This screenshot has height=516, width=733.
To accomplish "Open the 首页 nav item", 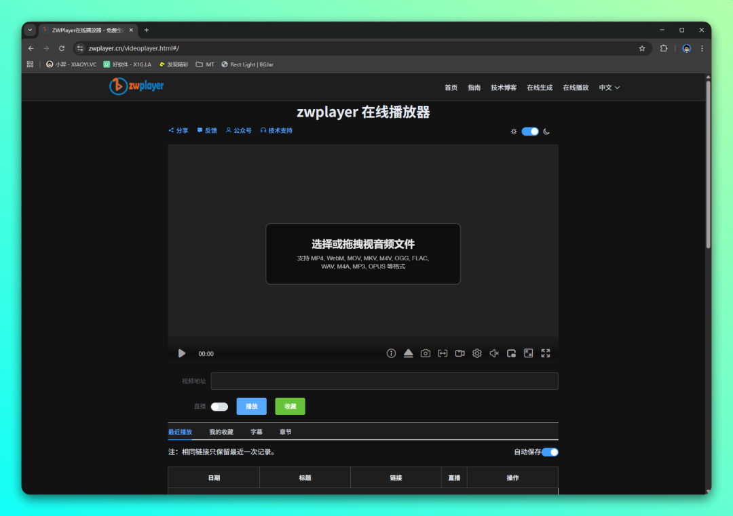I will pos(451,87).
